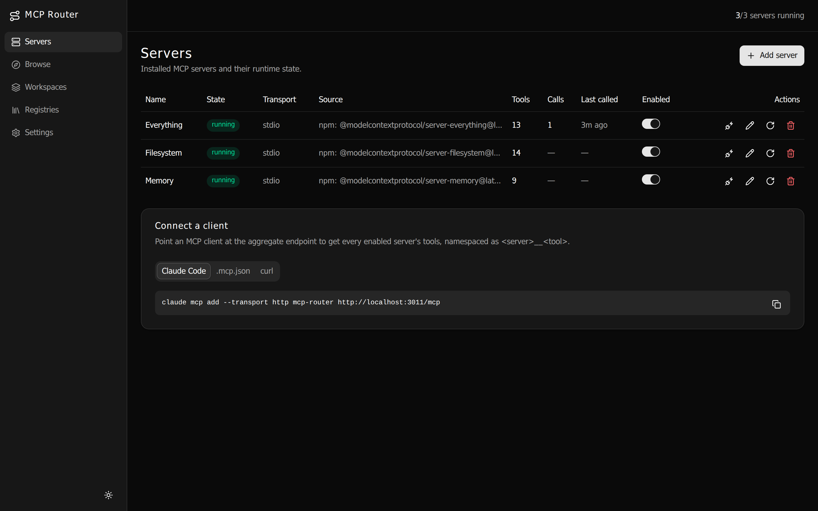The width and height of the screenshot is (818, 511).
Task: Click the Transport column header
Action: 279,100
